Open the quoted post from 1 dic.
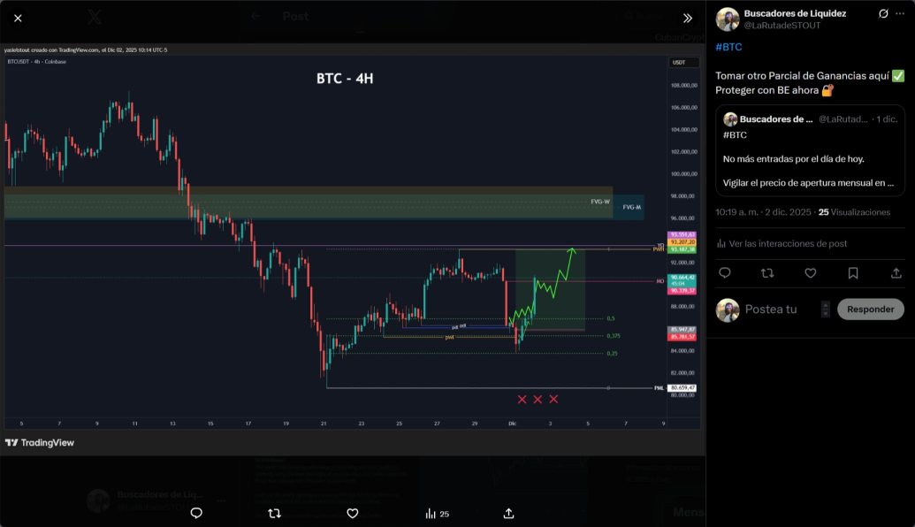This screenshot has width=915, height=527. (x=810, y=150)
